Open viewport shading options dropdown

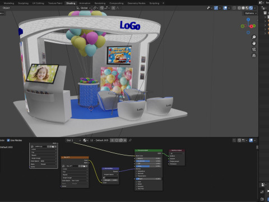coord(255,8)
